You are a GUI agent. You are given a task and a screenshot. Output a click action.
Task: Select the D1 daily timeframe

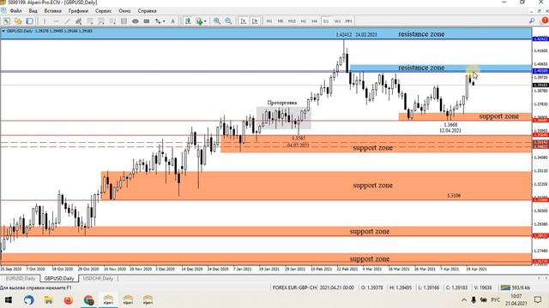coord(326,21)
